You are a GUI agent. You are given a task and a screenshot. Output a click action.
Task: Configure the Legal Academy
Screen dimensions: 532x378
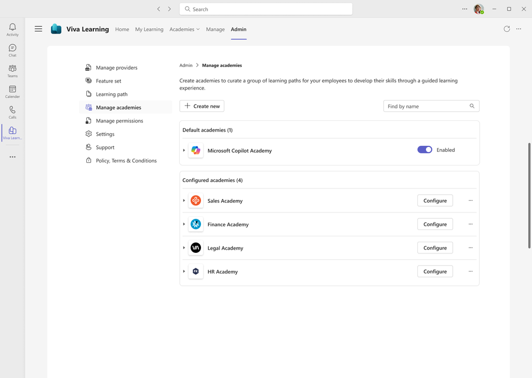pos(434,248)
